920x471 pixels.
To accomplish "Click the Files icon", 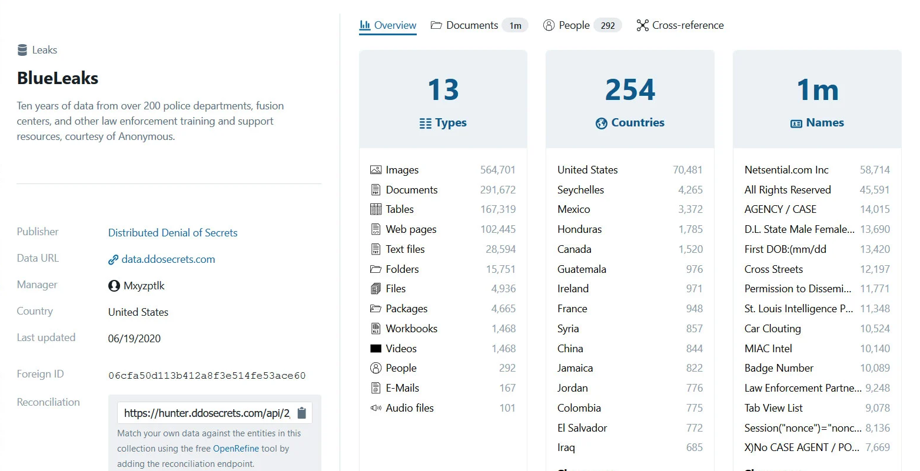I will 376,289.
